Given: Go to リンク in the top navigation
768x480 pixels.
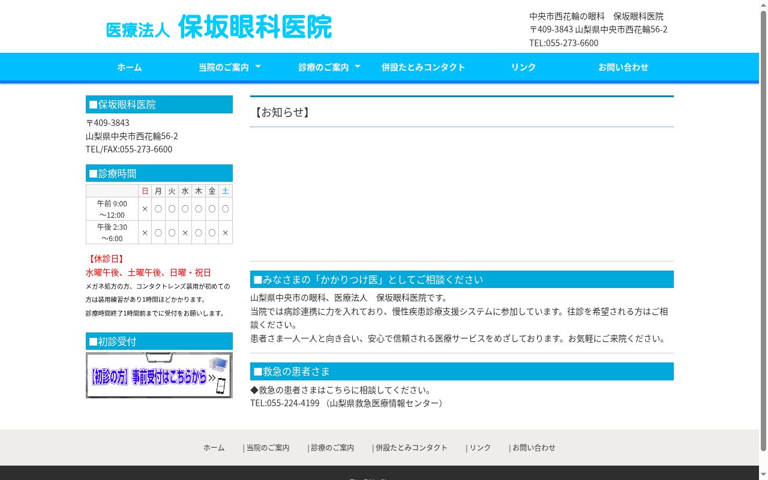Looking at the screenshot, I should [x=523, y=67].
